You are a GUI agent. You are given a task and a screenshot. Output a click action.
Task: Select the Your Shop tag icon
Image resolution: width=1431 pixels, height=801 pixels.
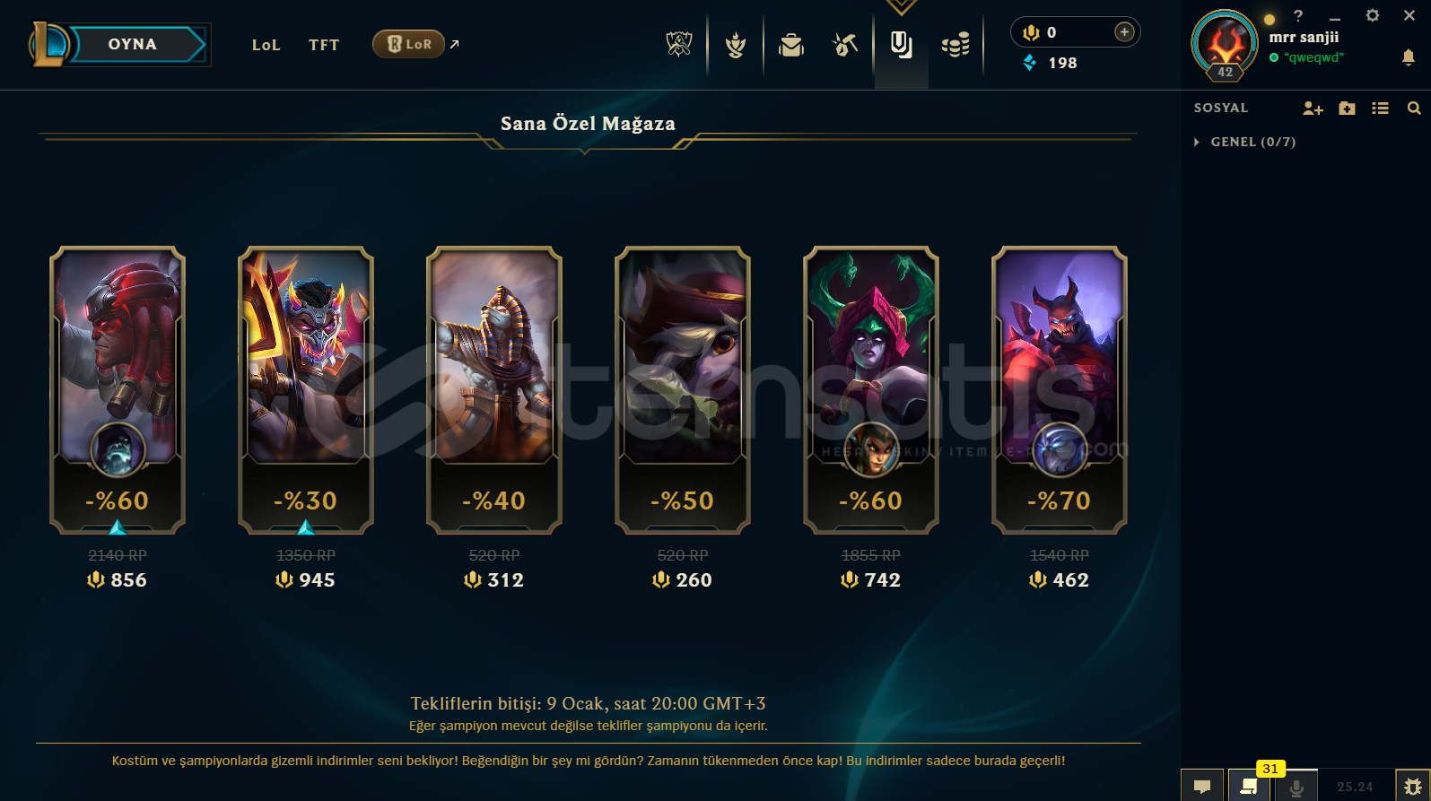902,44
